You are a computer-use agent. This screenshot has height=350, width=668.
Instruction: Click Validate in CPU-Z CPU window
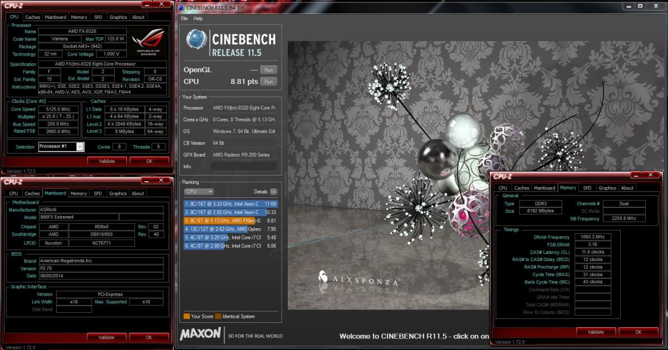click(x=106, y=161)
